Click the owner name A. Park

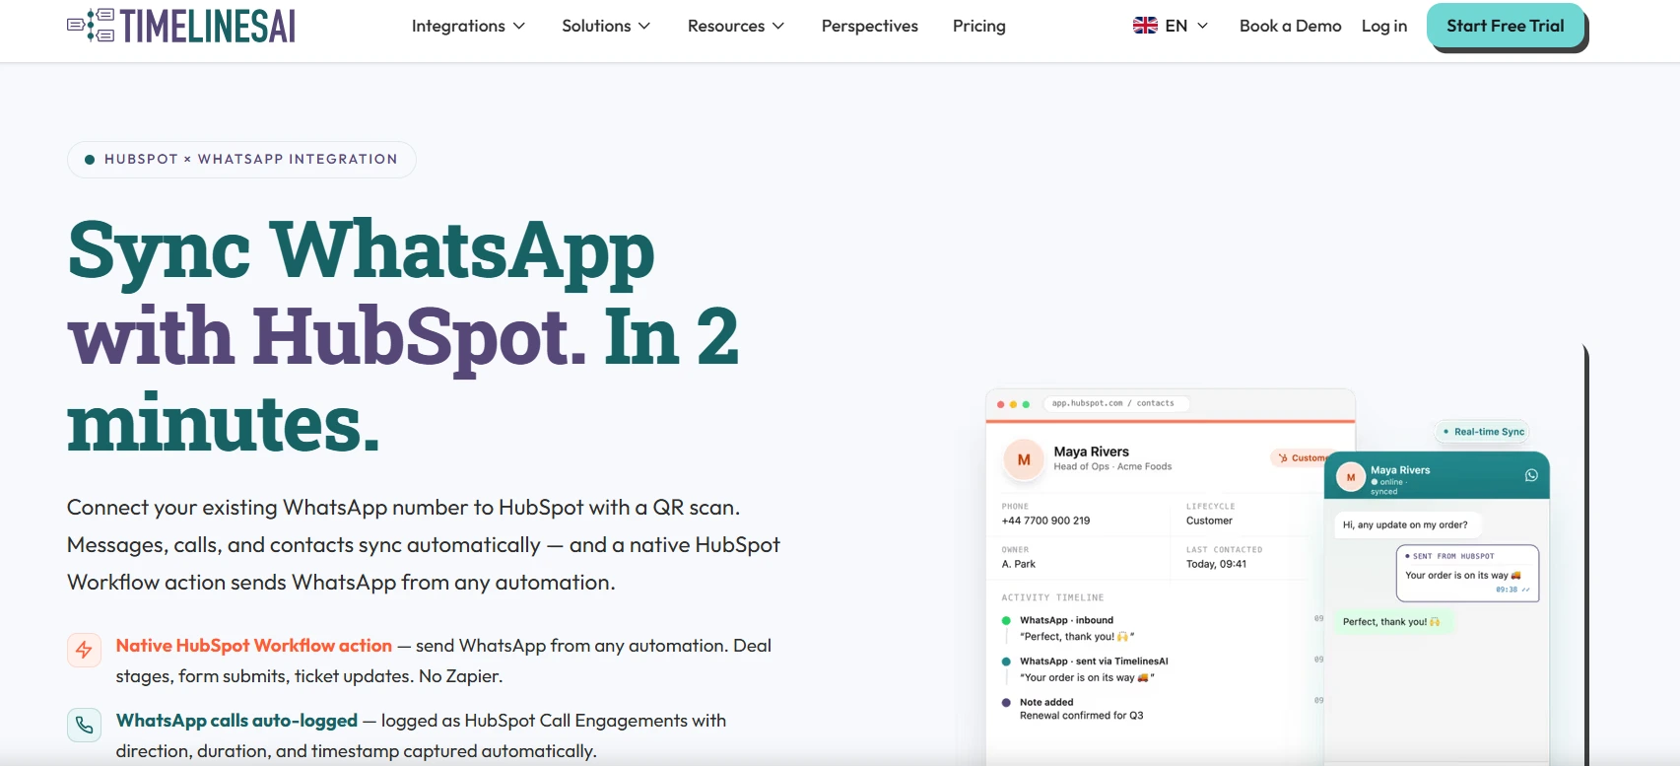(x=1019, y=564)
